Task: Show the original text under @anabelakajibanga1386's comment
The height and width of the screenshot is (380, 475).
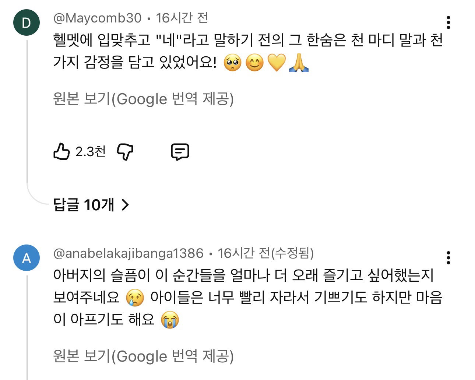Action: coord(143,356)
